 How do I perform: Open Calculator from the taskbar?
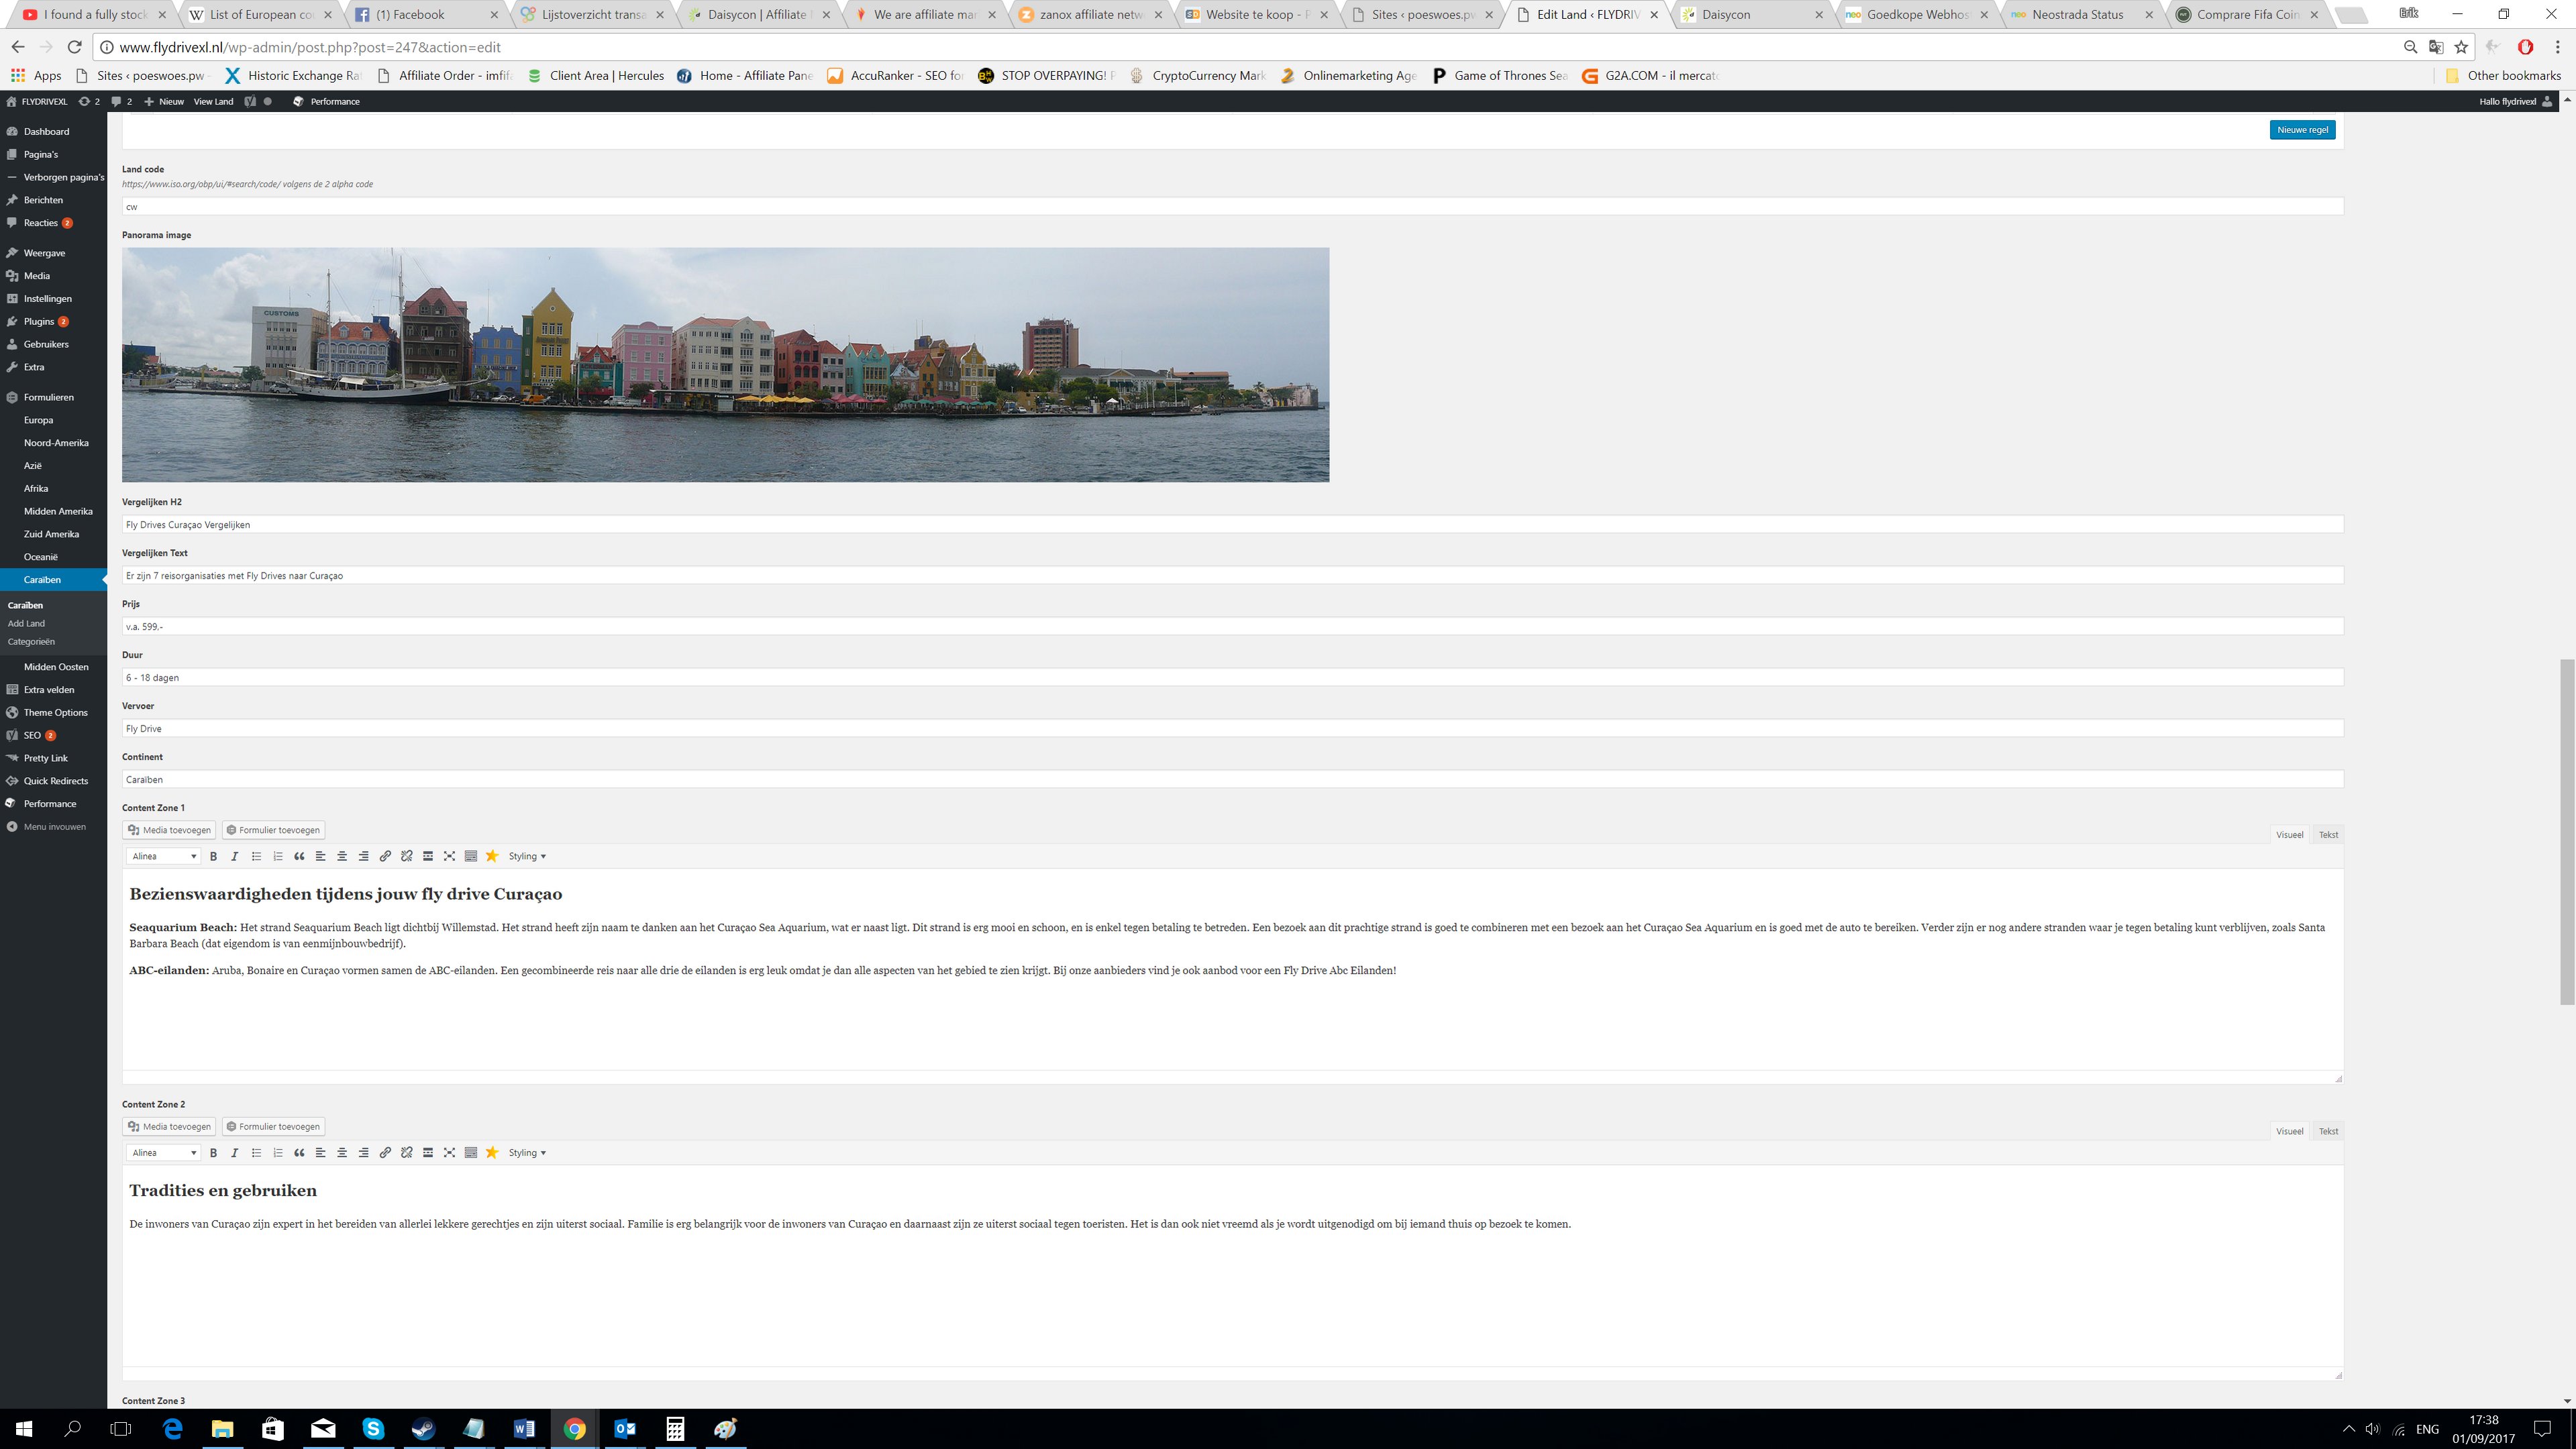pos(675,1429)
